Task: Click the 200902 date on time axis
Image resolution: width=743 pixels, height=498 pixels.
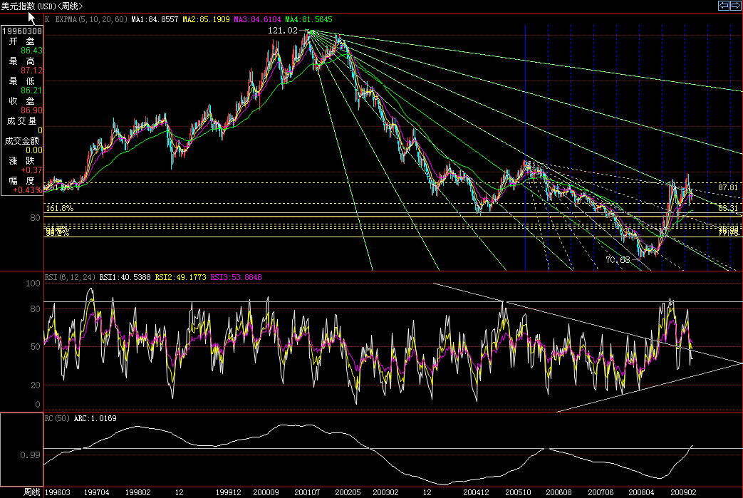Action: click(683, 492)
